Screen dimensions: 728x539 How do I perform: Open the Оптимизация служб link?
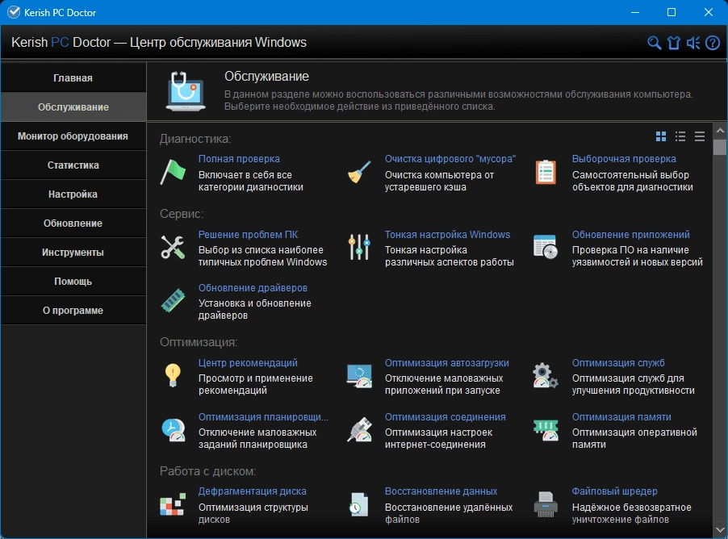pos(618,363)
